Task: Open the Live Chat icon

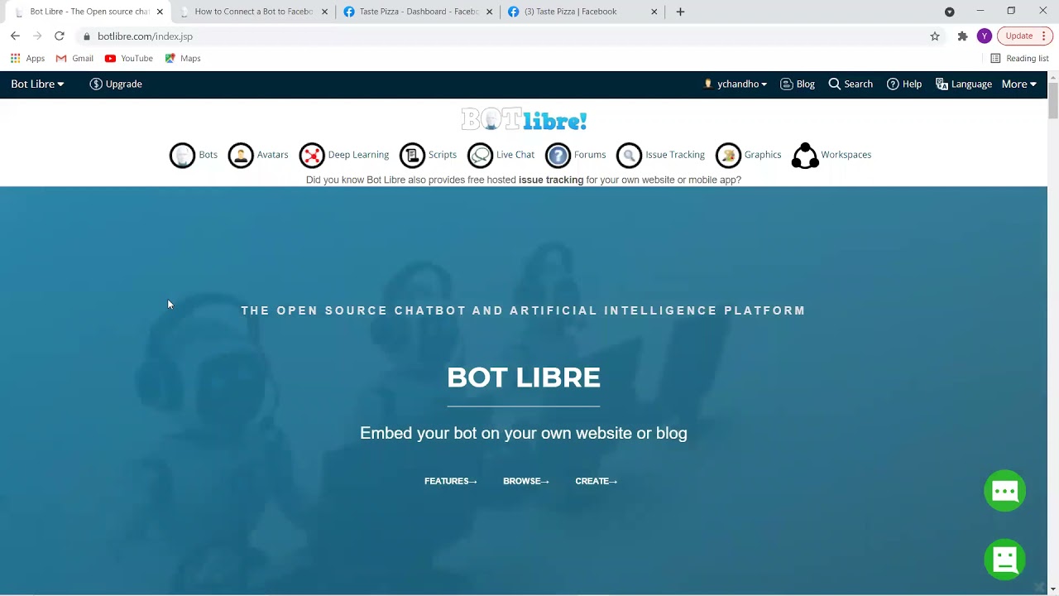Action: click(x=480, y=156)
